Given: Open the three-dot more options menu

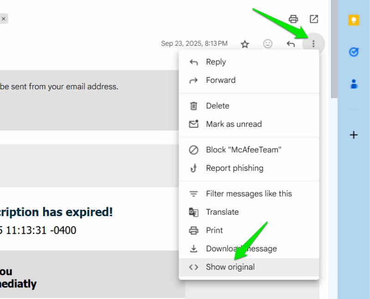Looking at the screenshot, I should click(x=314, y=44).
